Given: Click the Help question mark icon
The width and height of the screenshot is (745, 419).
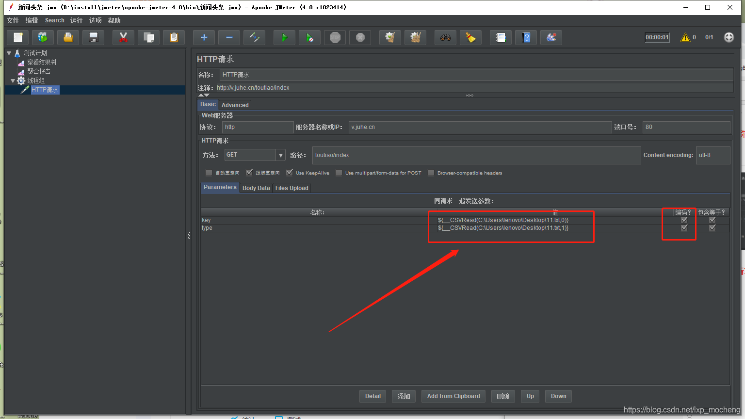Looking at the screenshot, I should [x=526, y=37].
